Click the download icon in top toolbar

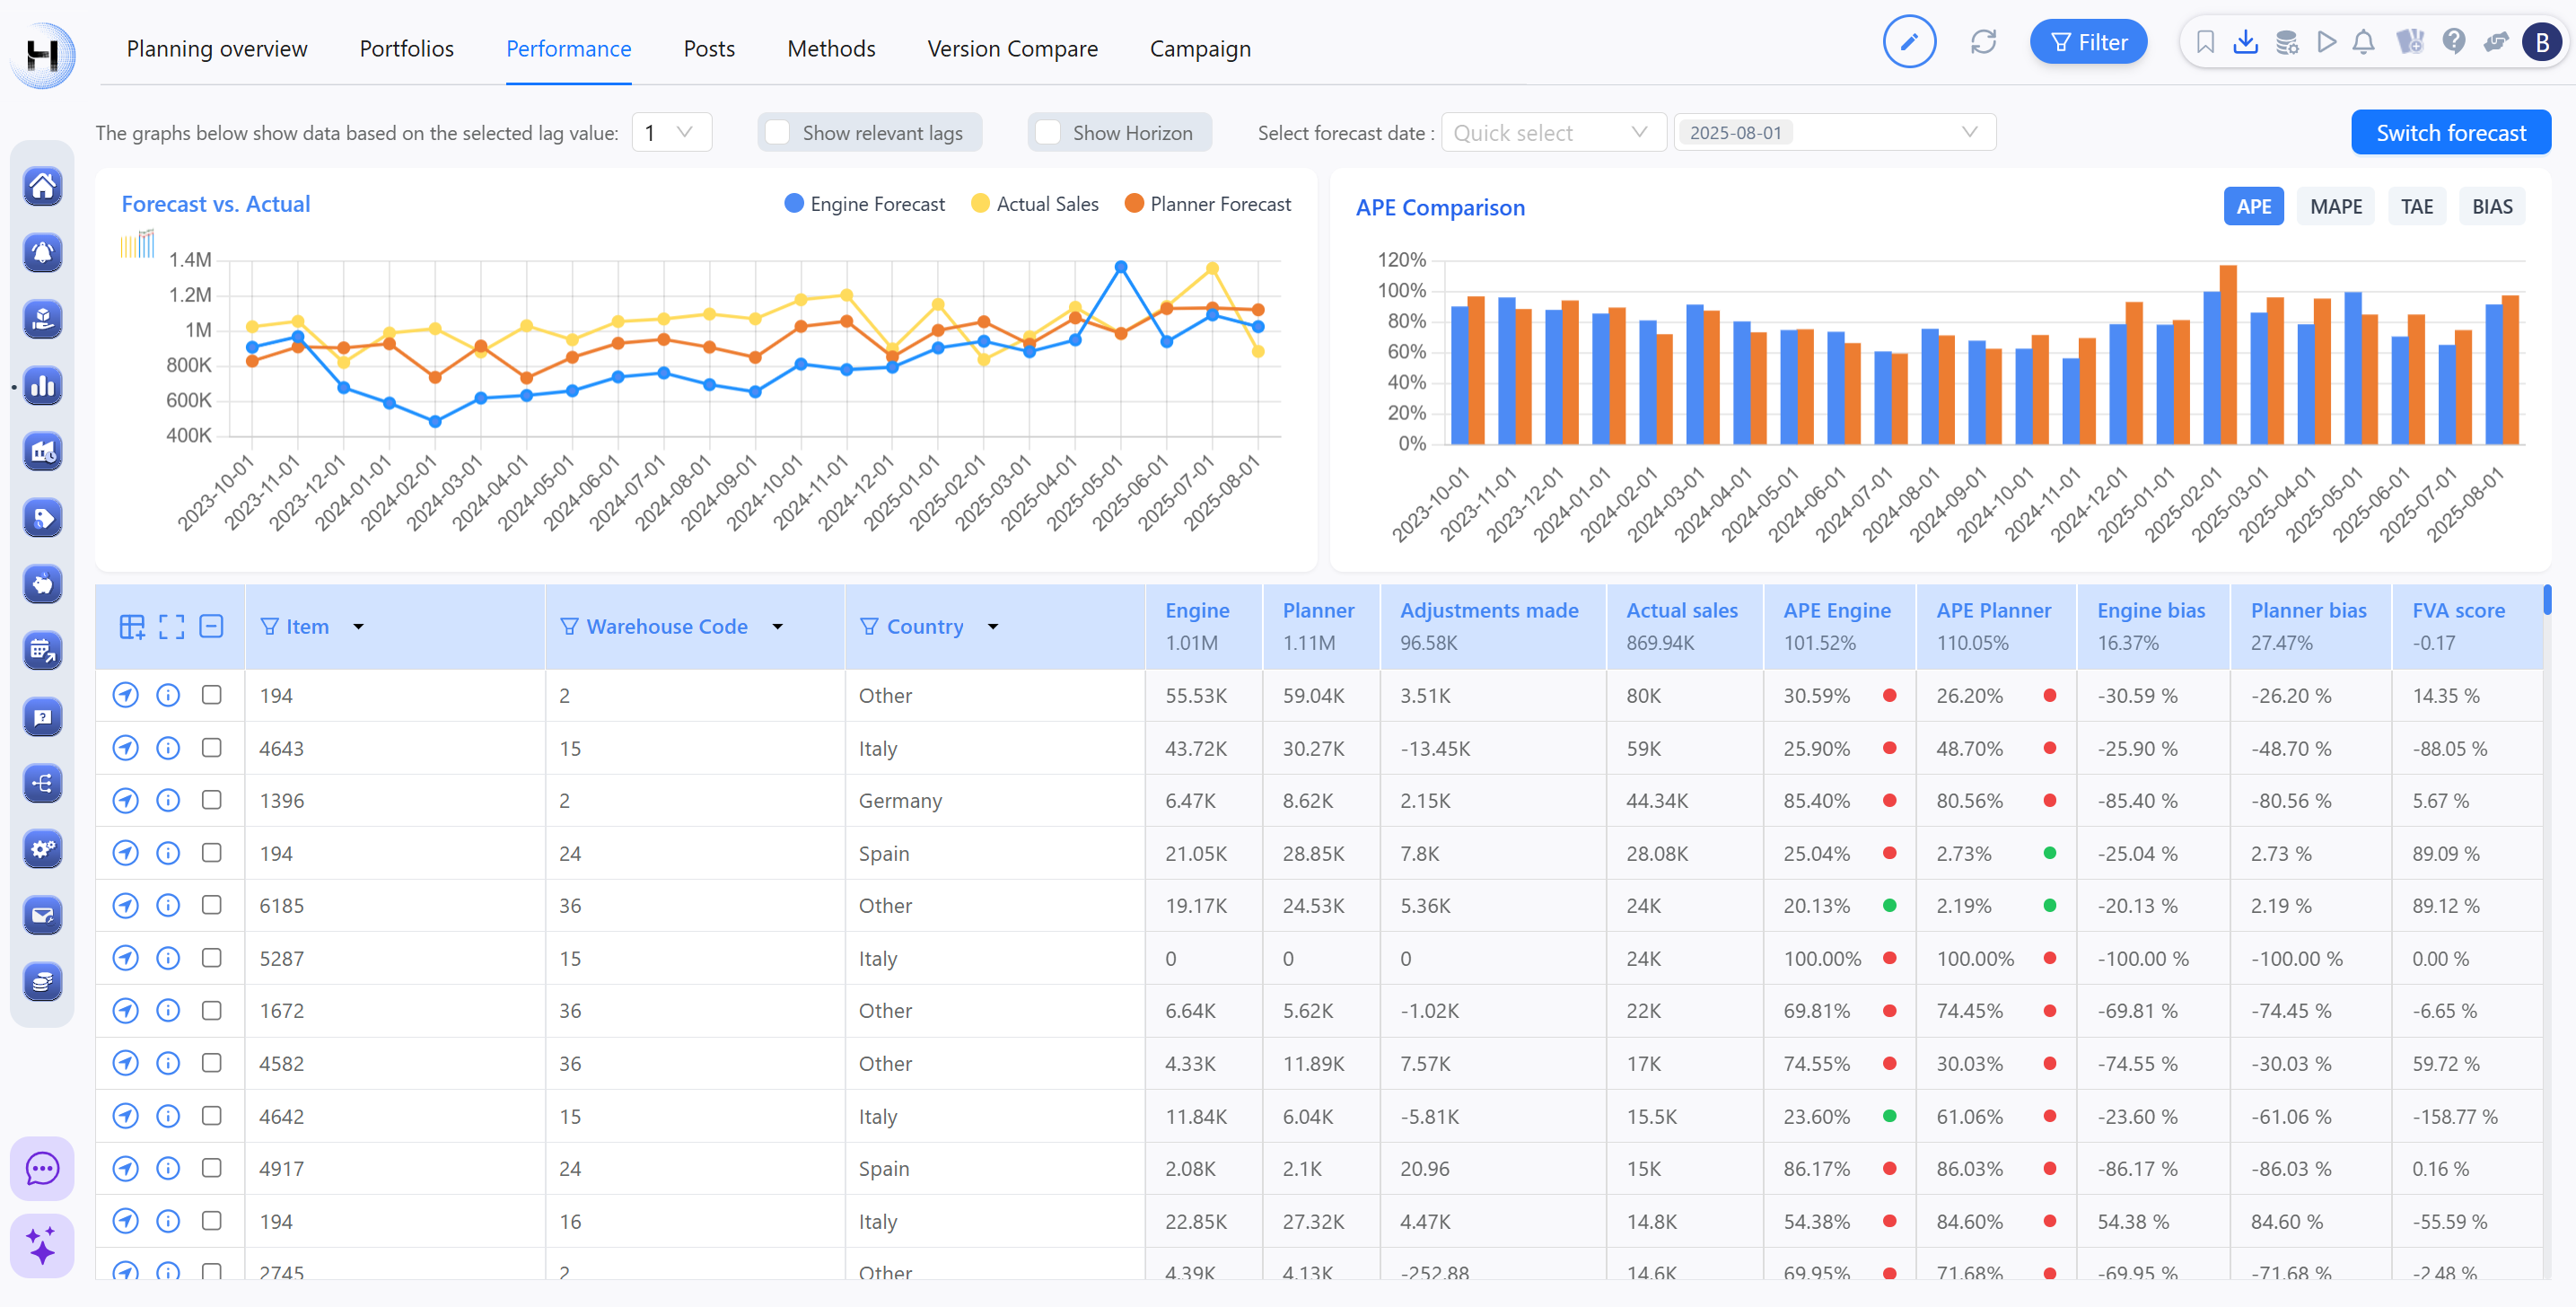coord(2245,42)
